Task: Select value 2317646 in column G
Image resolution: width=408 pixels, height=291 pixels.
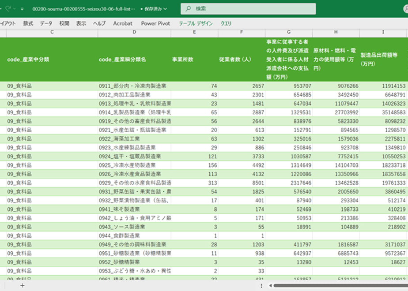Action: [289, 183]
